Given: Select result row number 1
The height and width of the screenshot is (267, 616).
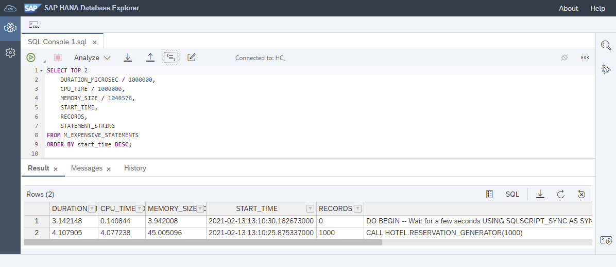Looking at the screenshot, I should (37, 221).
